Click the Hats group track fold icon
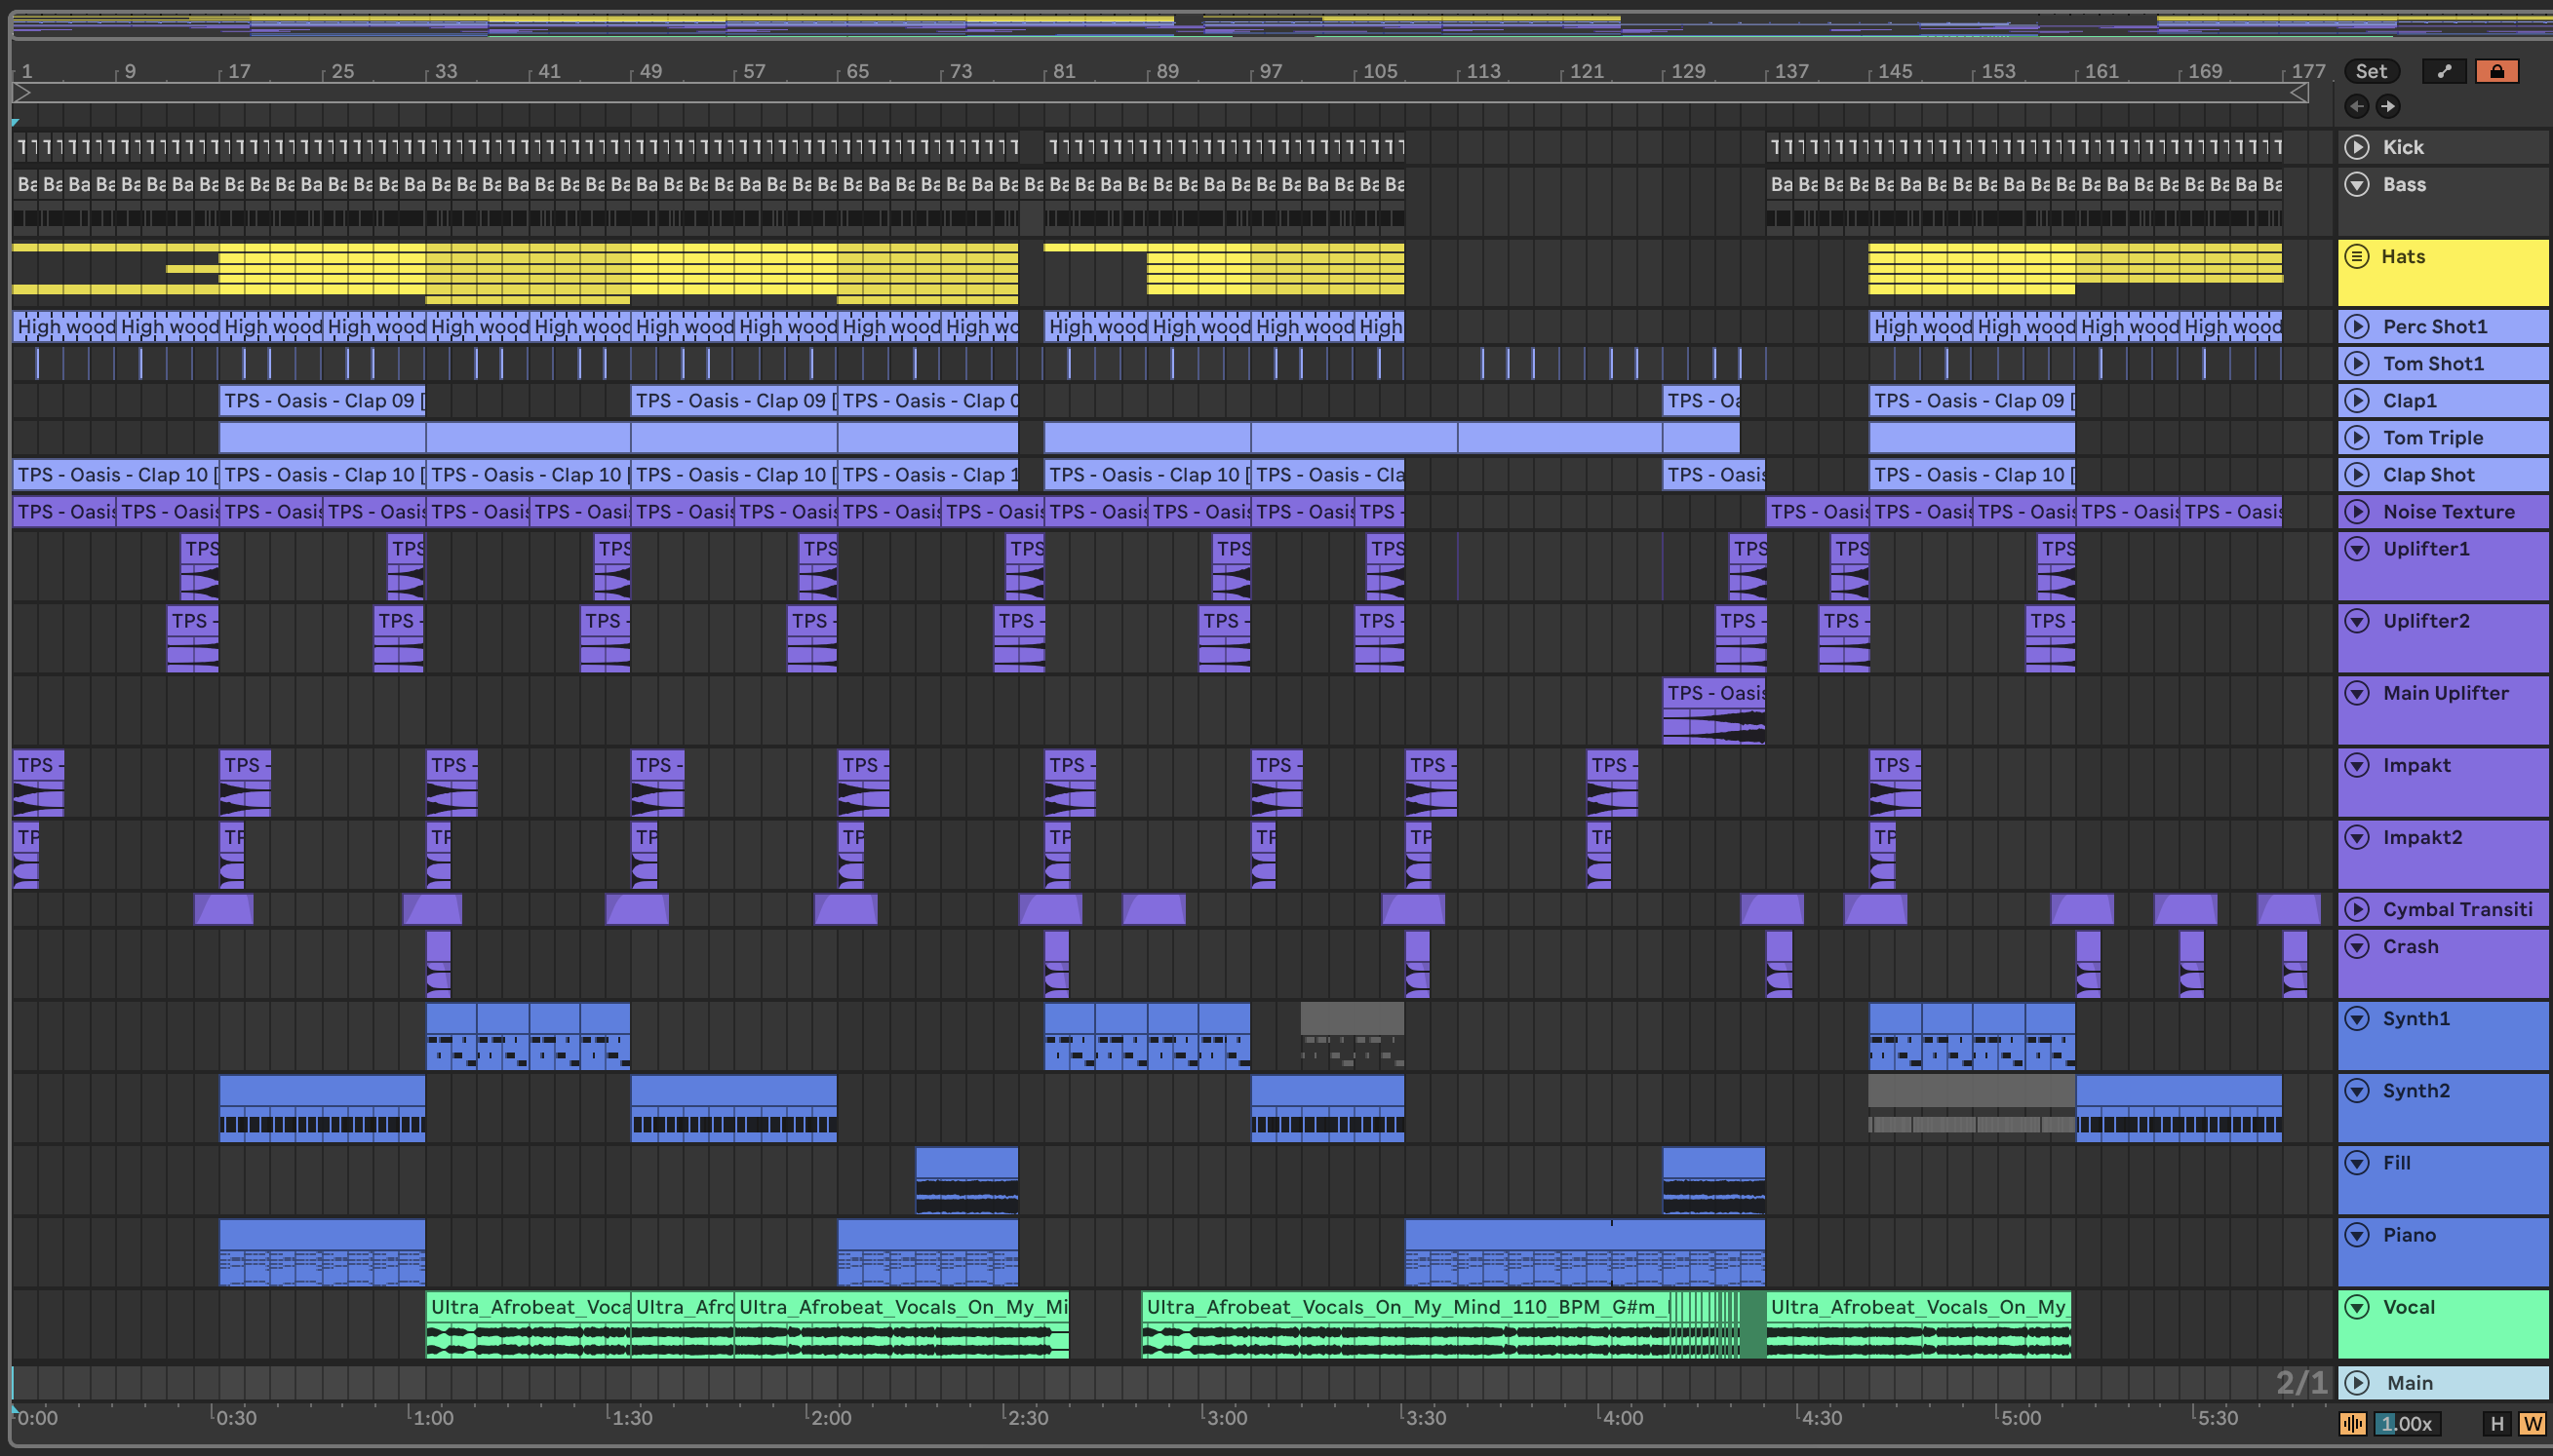Image resolution: width=2553 pixels, height=1456 pixels. (2357, 256)
